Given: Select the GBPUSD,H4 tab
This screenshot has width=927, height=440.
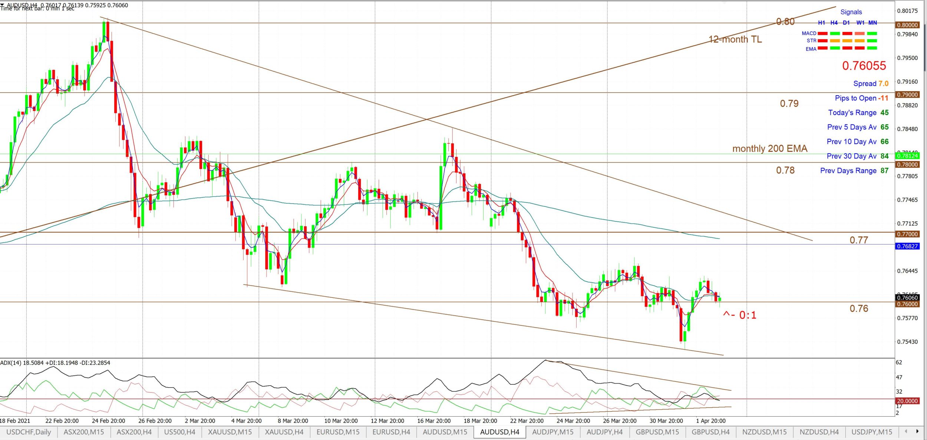Looking at the screenshot, I should click(x=711, y=432).
